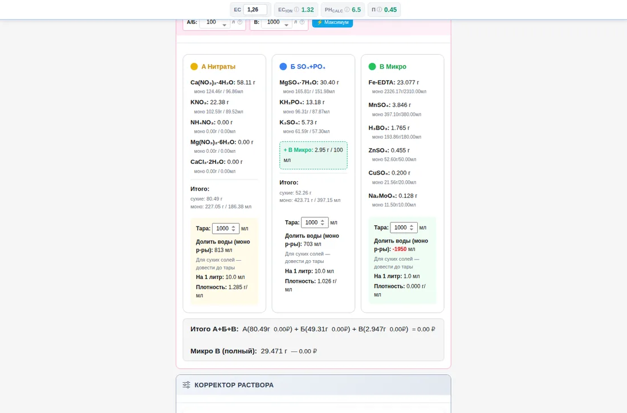
Task: Open the info icon next to PHcalc
Action: pos(347,10)
